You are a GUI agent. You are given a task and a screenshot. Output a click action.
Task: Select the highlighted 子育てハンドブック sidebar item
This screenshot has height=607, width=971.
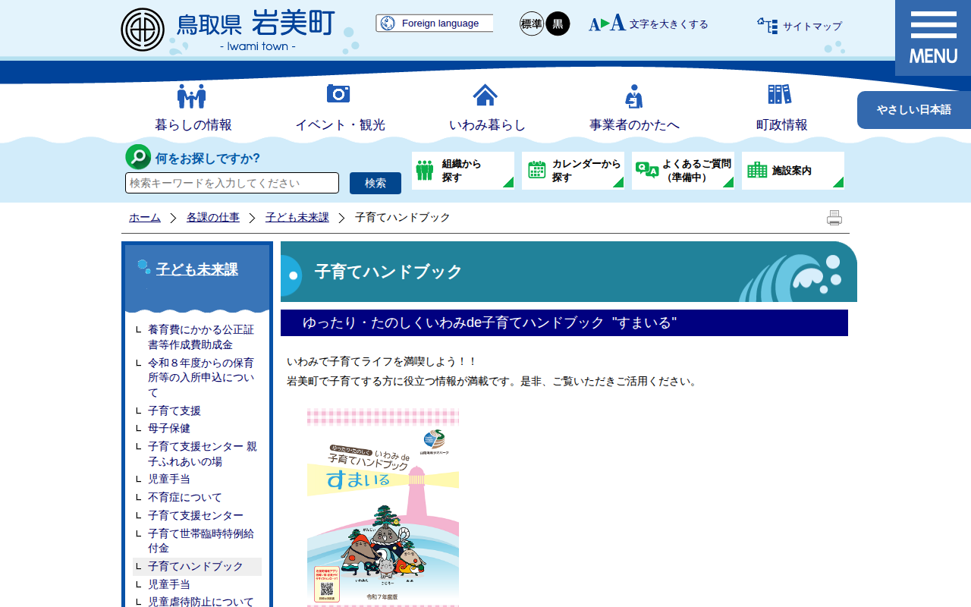(197, 567)
